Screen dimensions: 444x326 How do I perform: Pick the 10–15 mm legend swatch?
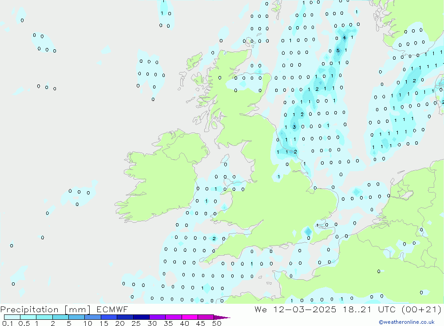(93, 317)
